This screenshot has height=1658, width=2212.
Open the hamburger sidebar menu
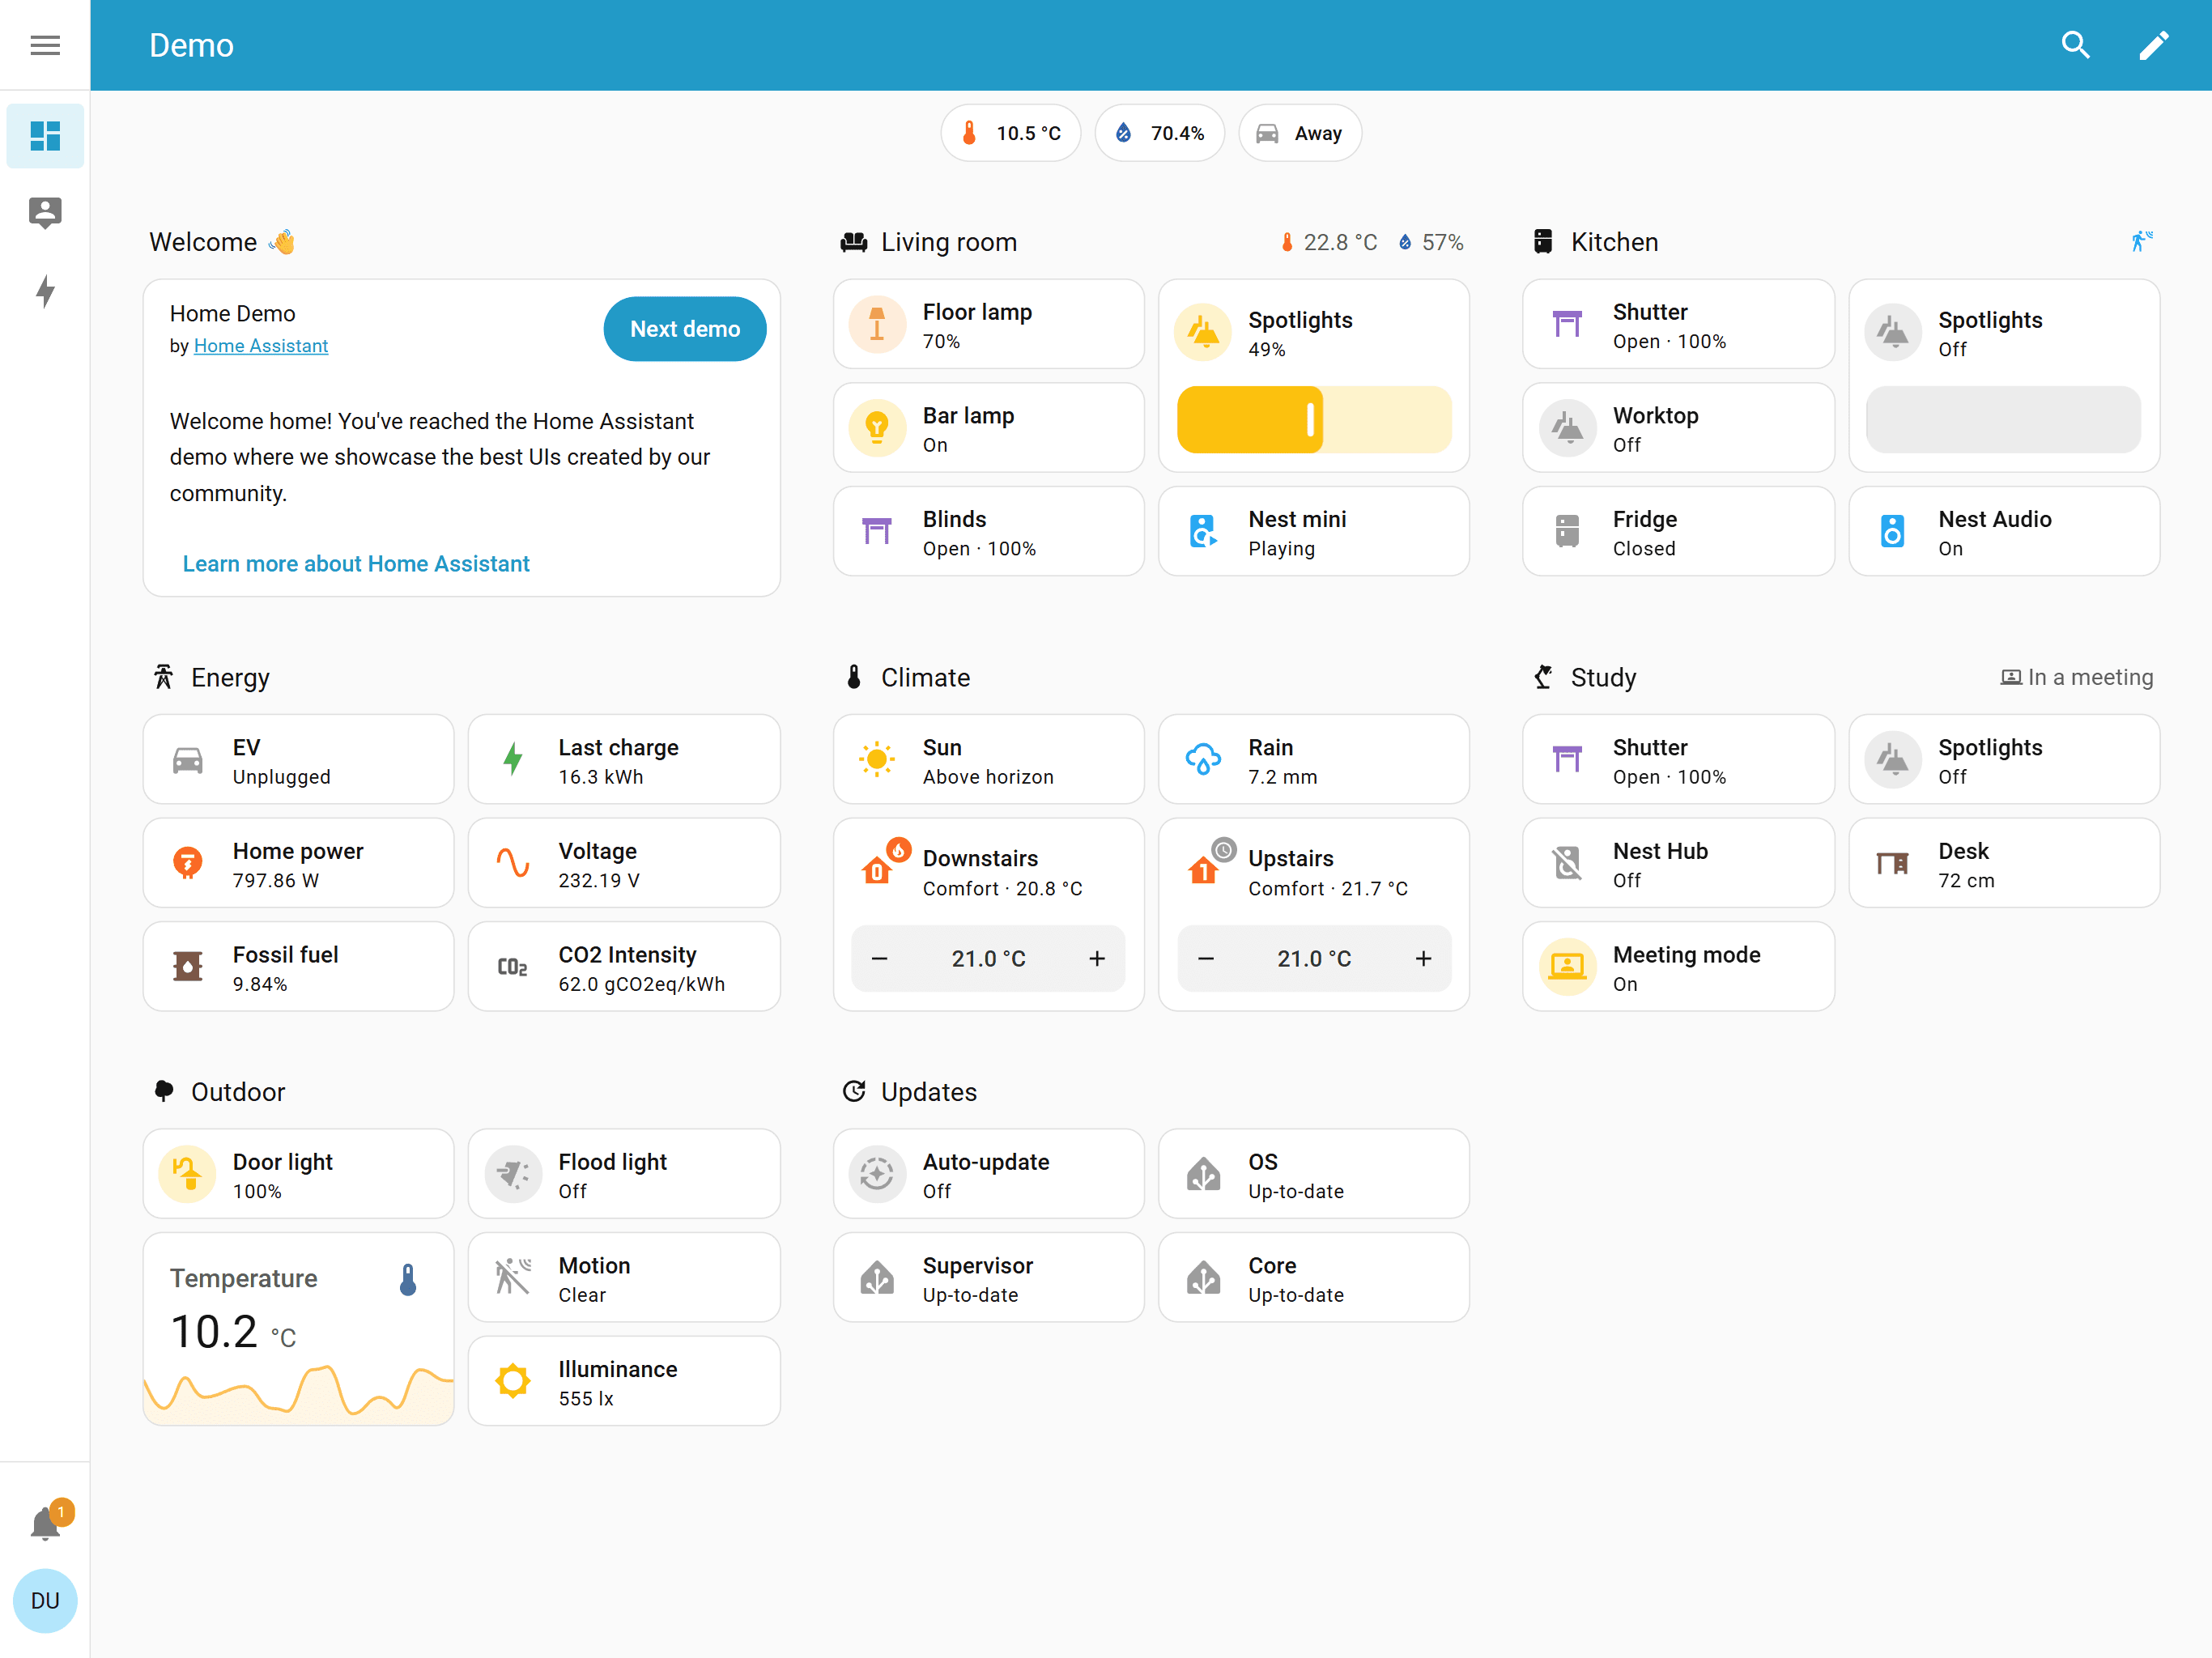point(45,45)
